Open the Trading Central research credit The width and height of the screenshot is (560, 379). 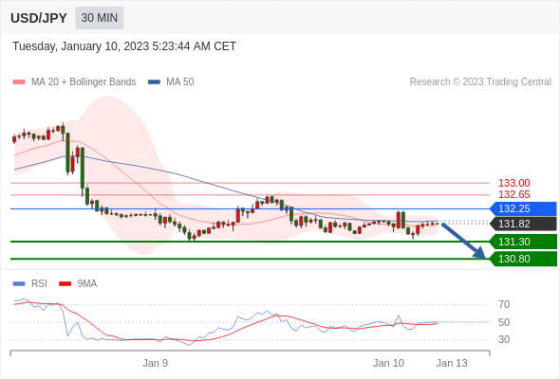pyautogui.click(x=480, y=82)
